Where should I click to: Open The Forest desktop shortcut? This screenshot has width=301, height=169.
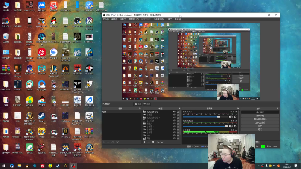pos(78,38)
